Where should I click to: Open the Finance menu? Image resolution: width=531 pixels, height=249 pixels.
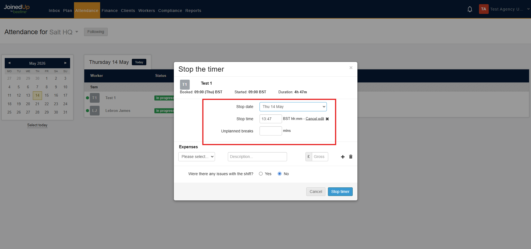coord(110,11)
